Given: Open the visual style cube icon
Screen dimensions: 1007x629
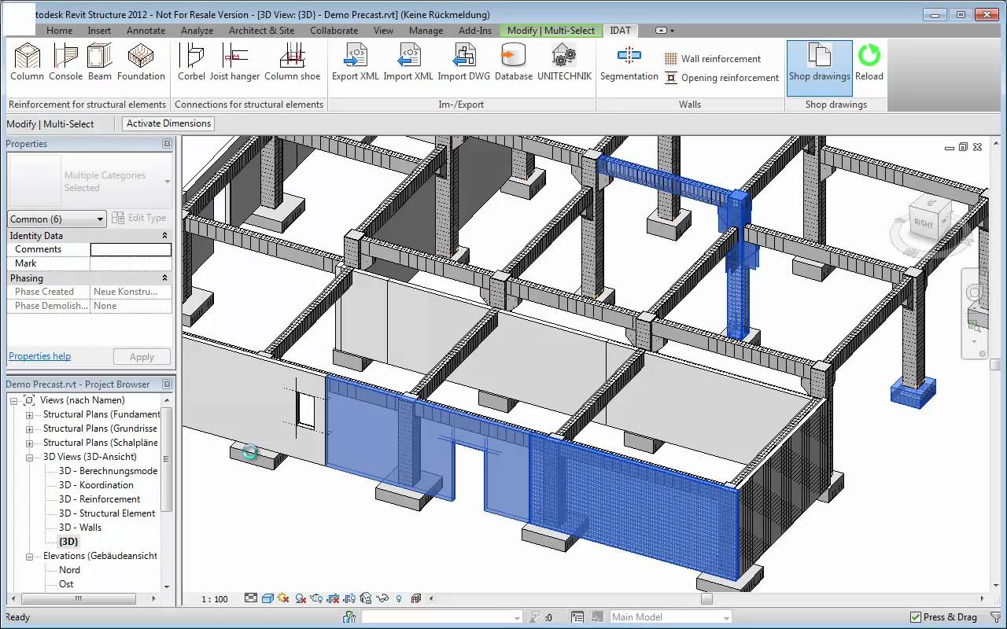Looking at the screenshot, I should (267, 598).
